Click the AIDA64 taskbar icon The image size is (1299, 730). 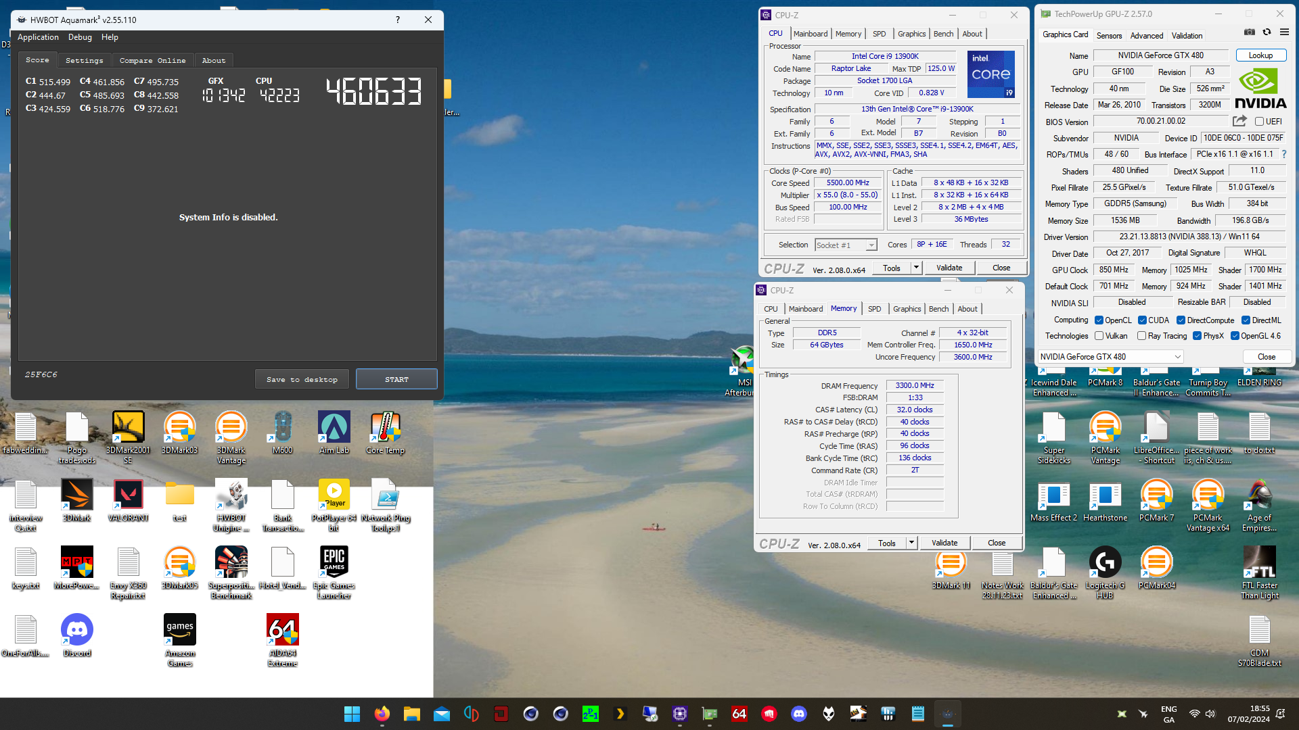739,714
